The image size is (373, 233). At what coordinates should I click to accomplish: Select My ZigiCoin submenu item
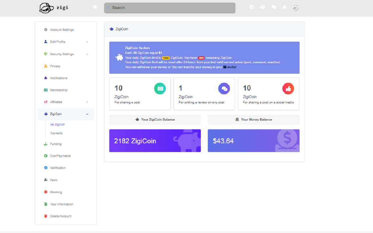point(57,124)
